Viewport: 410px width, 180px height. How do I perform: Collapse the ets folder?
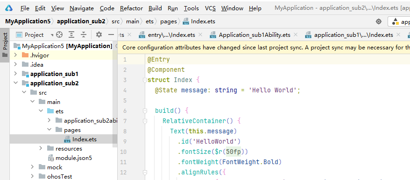point(41,111)
